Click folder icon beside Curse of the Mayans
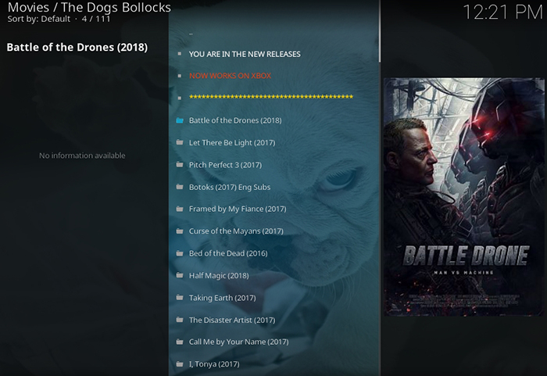This screenshot has height=376, width=547. point(180,231)
